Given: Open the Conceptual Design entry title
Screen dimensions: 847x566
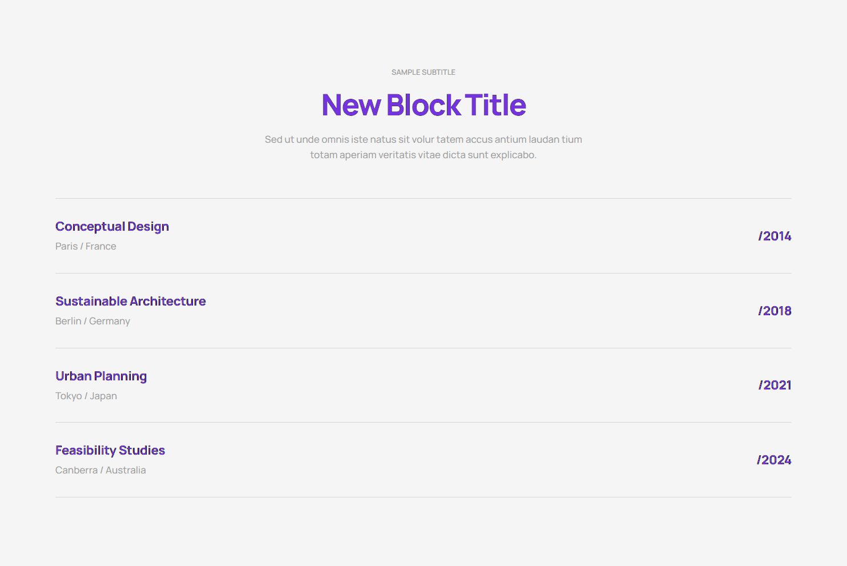Looking at the screenshot, I should point(112,227).
